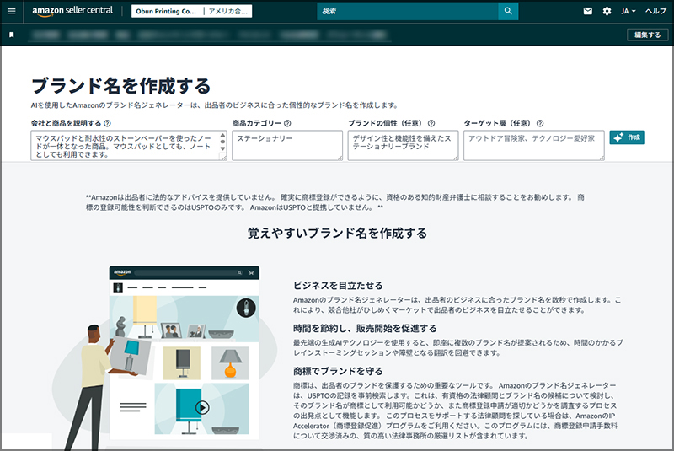Open the ヘルプ menu
The width and height of the screenshot is (674, 451).
click(x=655, y=11)
